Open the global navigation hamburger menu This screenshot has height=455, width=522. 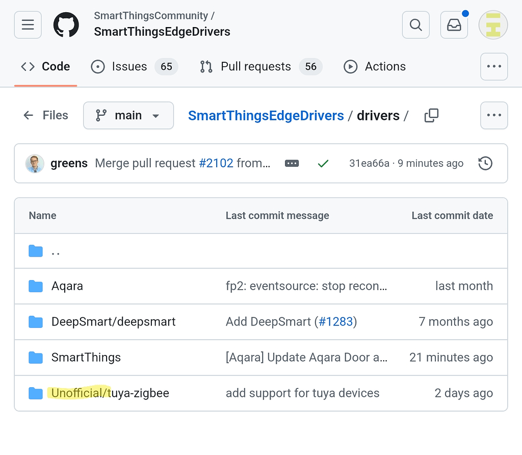[28, 24]
